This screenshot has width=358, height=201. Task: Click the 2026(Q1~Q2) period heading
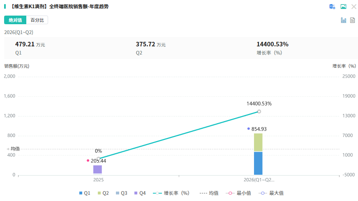pos(19,32)
